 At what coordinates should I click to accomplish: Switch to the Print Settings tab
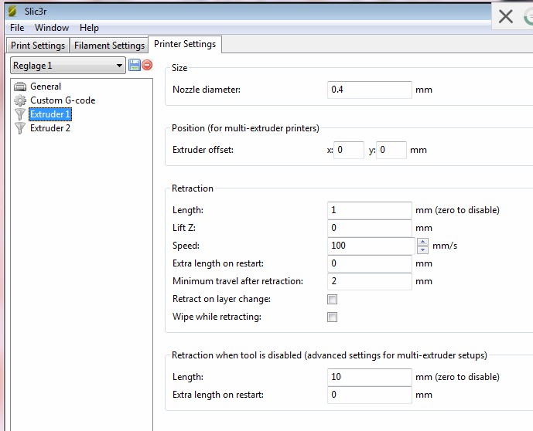[x=38, y=46]
